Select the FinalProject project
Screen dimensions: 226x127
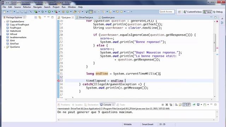(x=16, y=28)
